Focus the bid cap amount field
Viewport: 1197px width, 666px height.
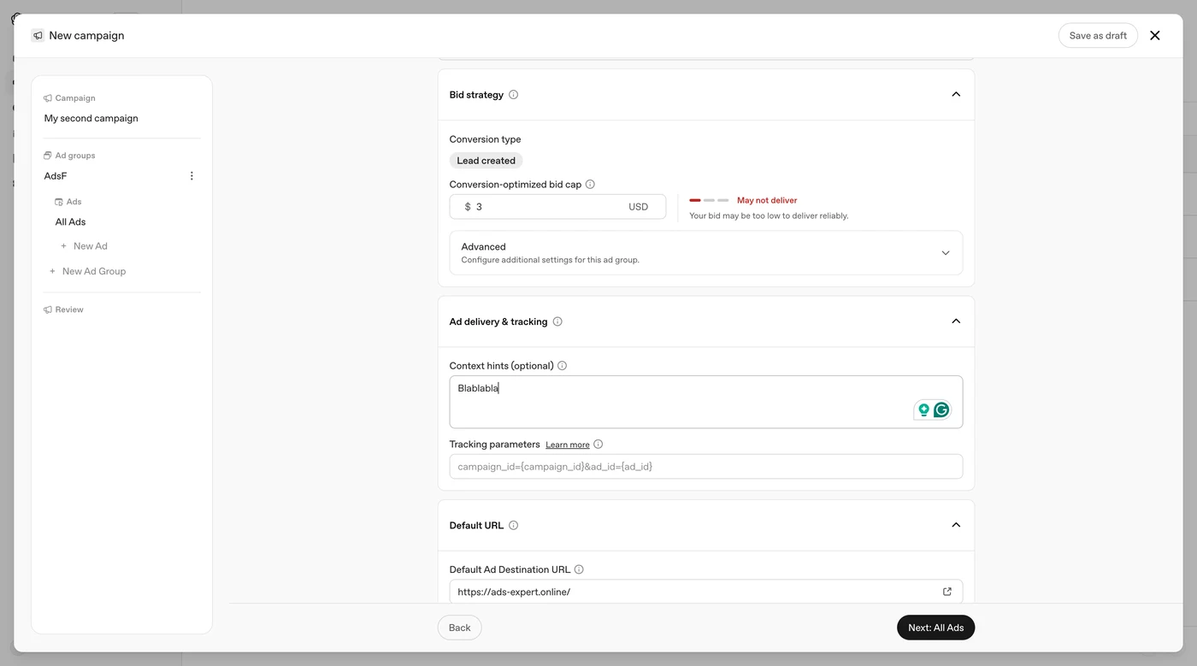click(x=557, y=207)
